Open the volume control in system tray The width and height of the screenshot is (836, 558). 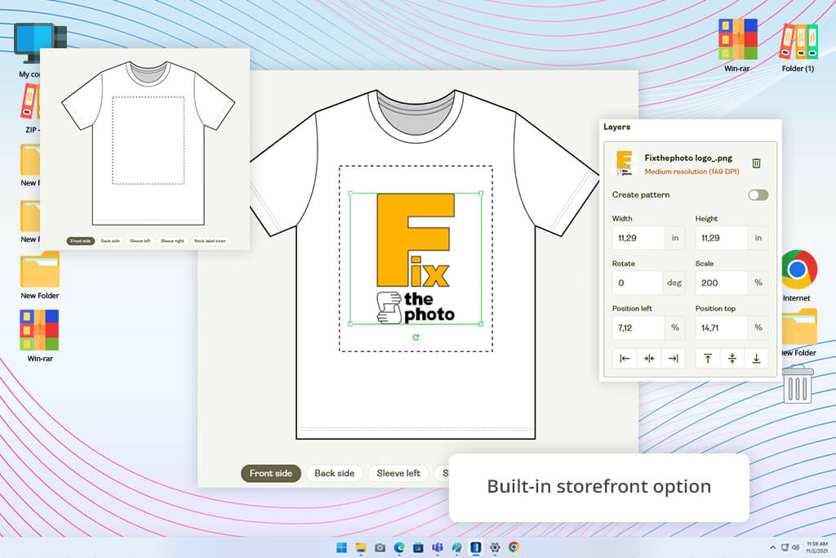795,547
